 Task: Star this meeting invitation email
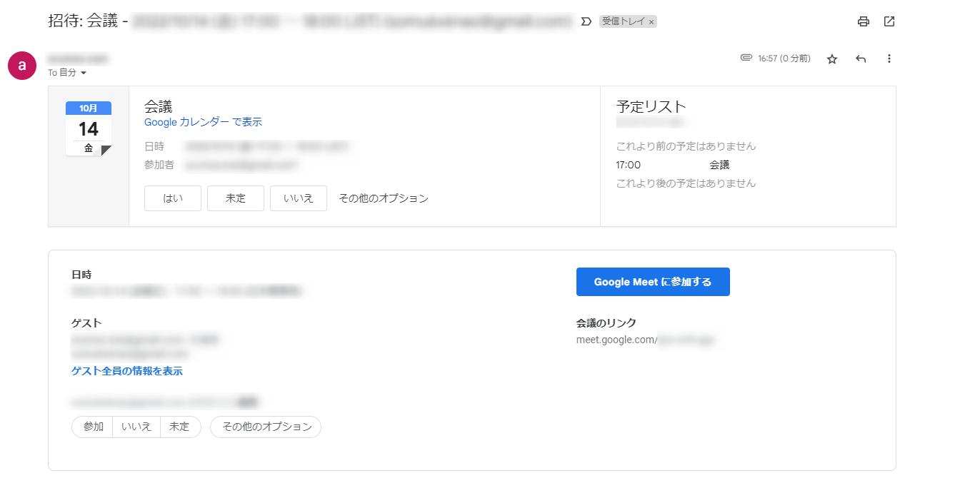(832, 59)
